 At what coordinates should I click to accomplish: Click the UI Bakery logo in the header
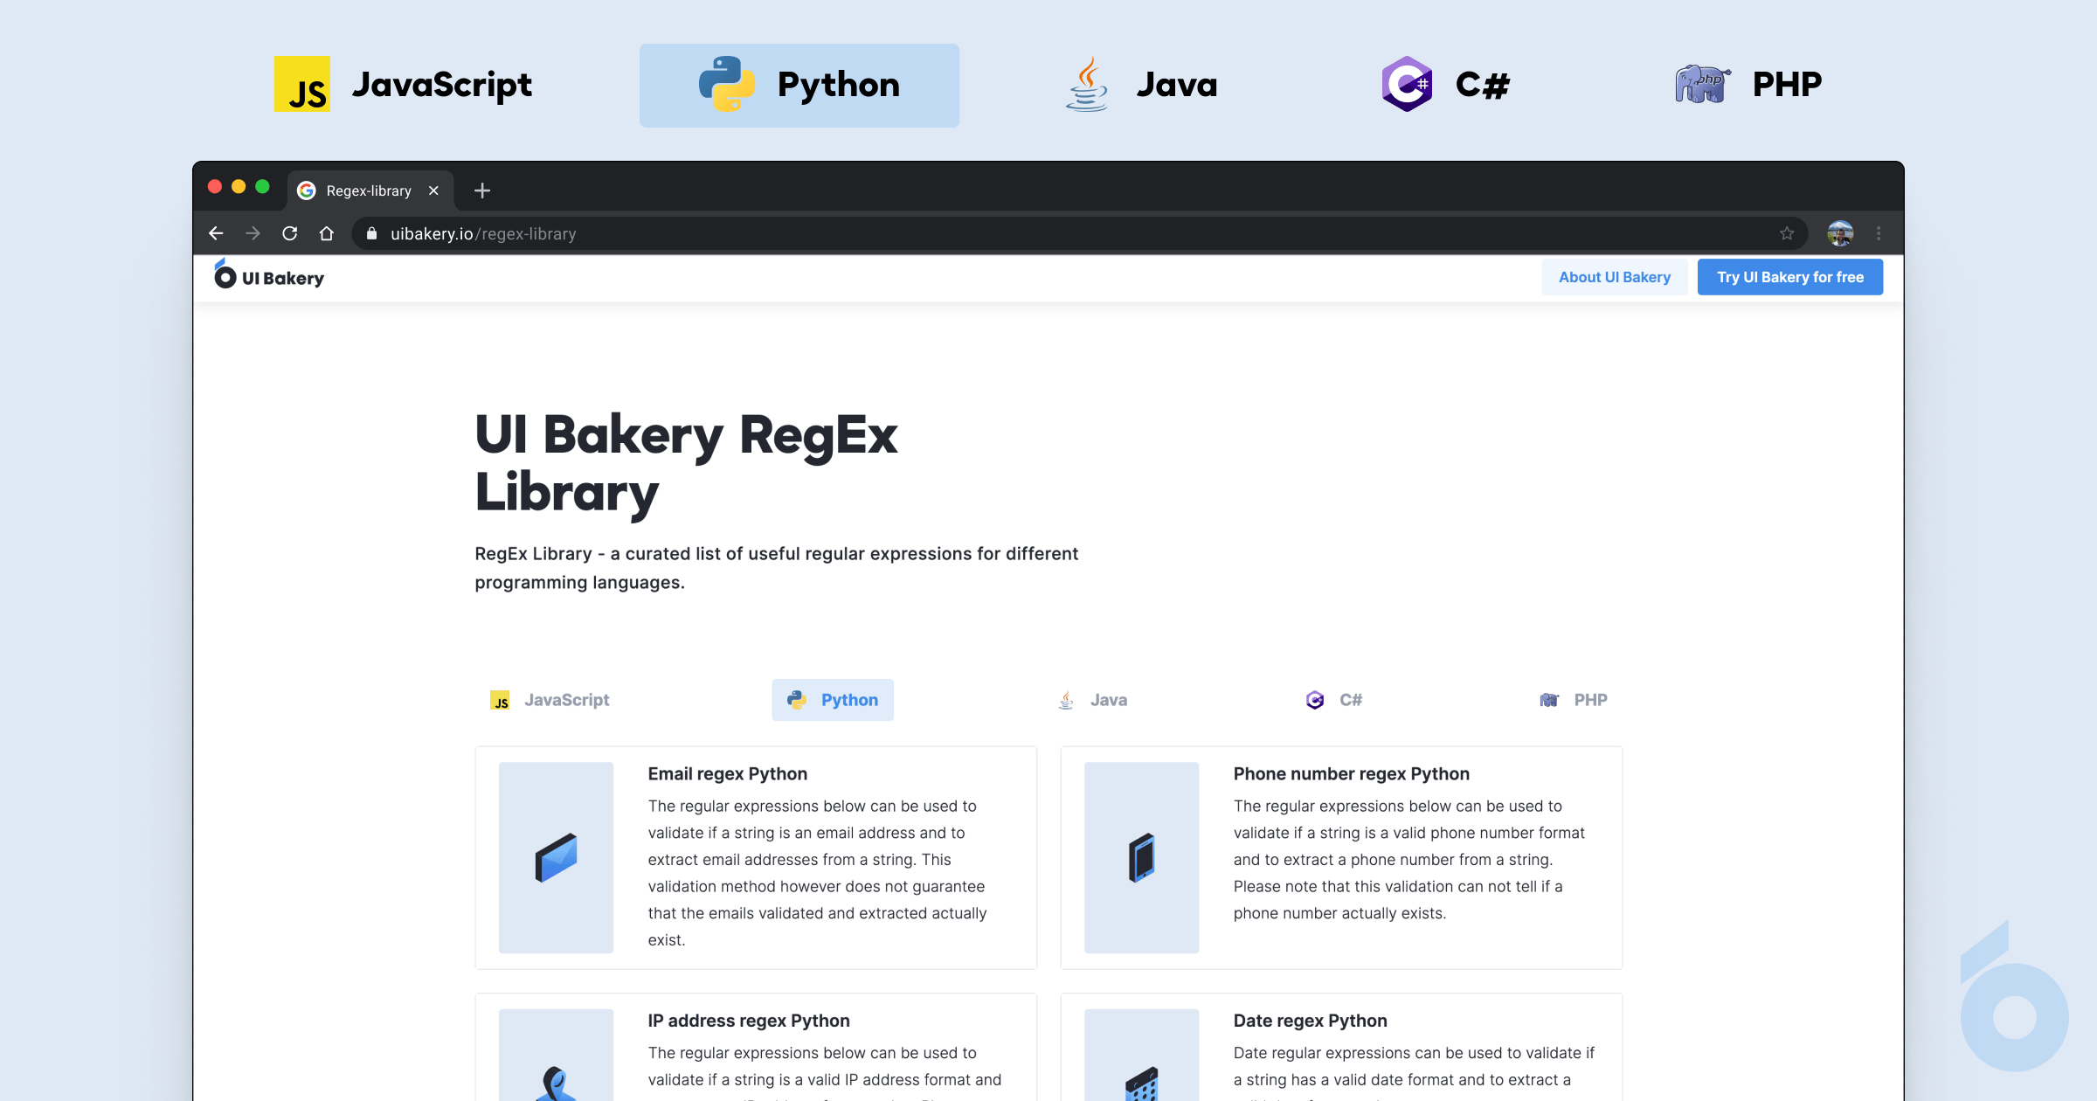click(x=268, y=276)
